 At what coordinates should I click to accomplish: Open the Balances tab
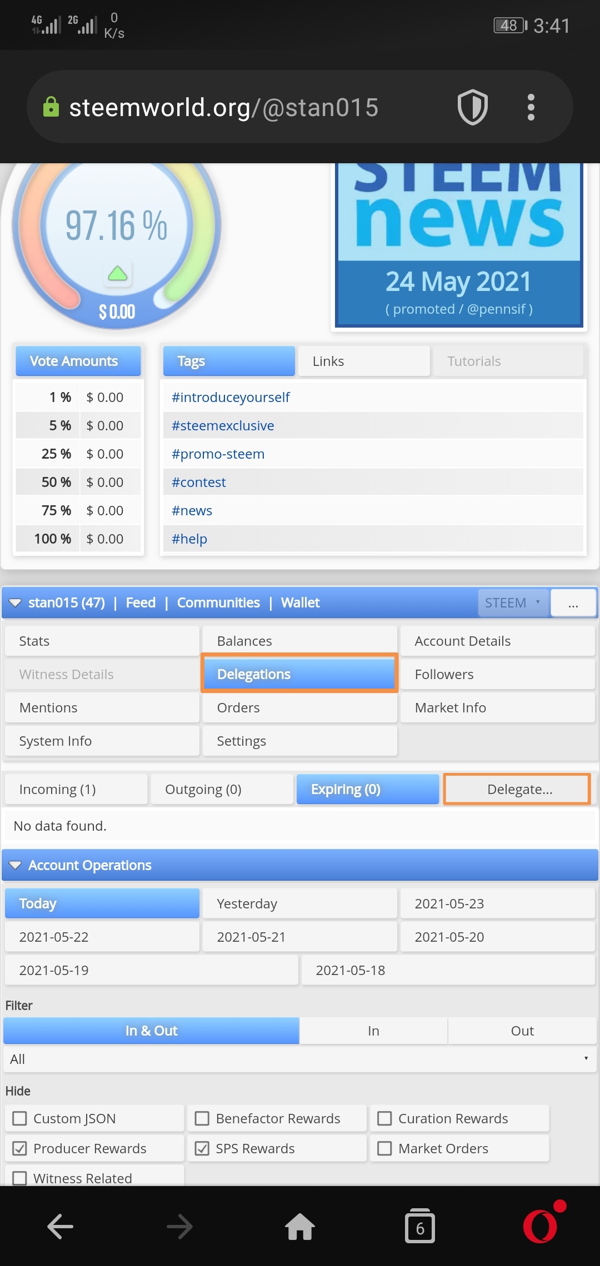point(300,641)
